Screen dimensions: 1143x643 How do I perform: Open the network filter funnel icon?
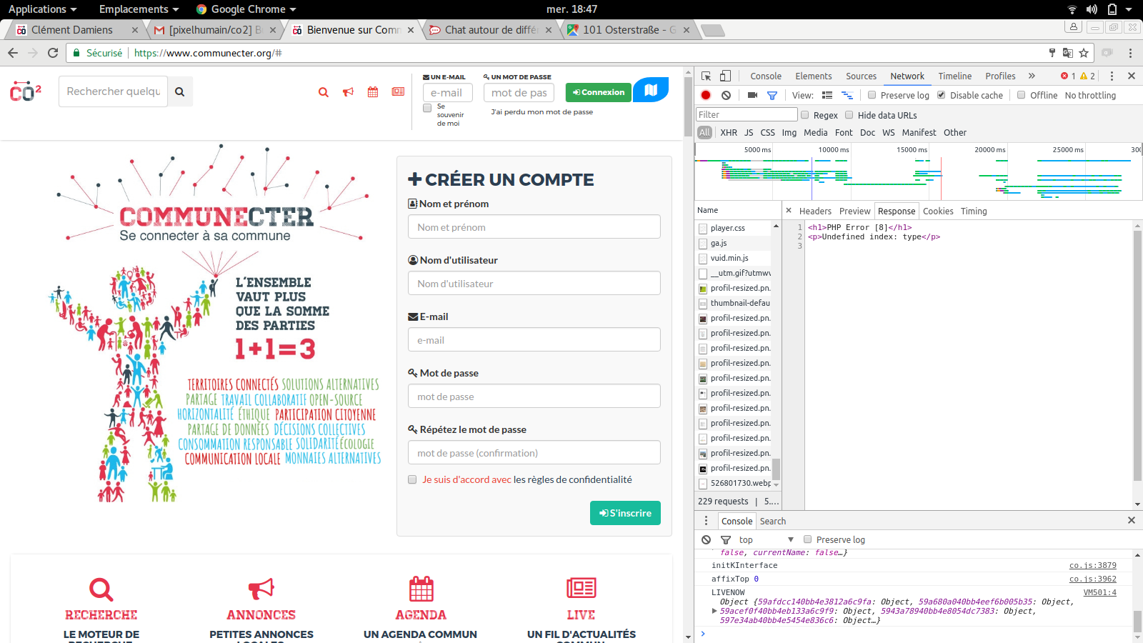[x=772, y=94]
